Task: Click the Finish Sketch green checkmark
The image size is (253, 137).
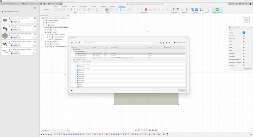Action: 217,10
